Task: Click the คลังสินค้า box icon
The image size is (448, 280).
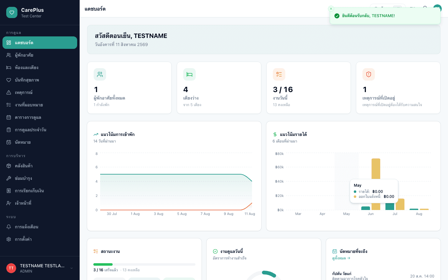Action: 9,166
